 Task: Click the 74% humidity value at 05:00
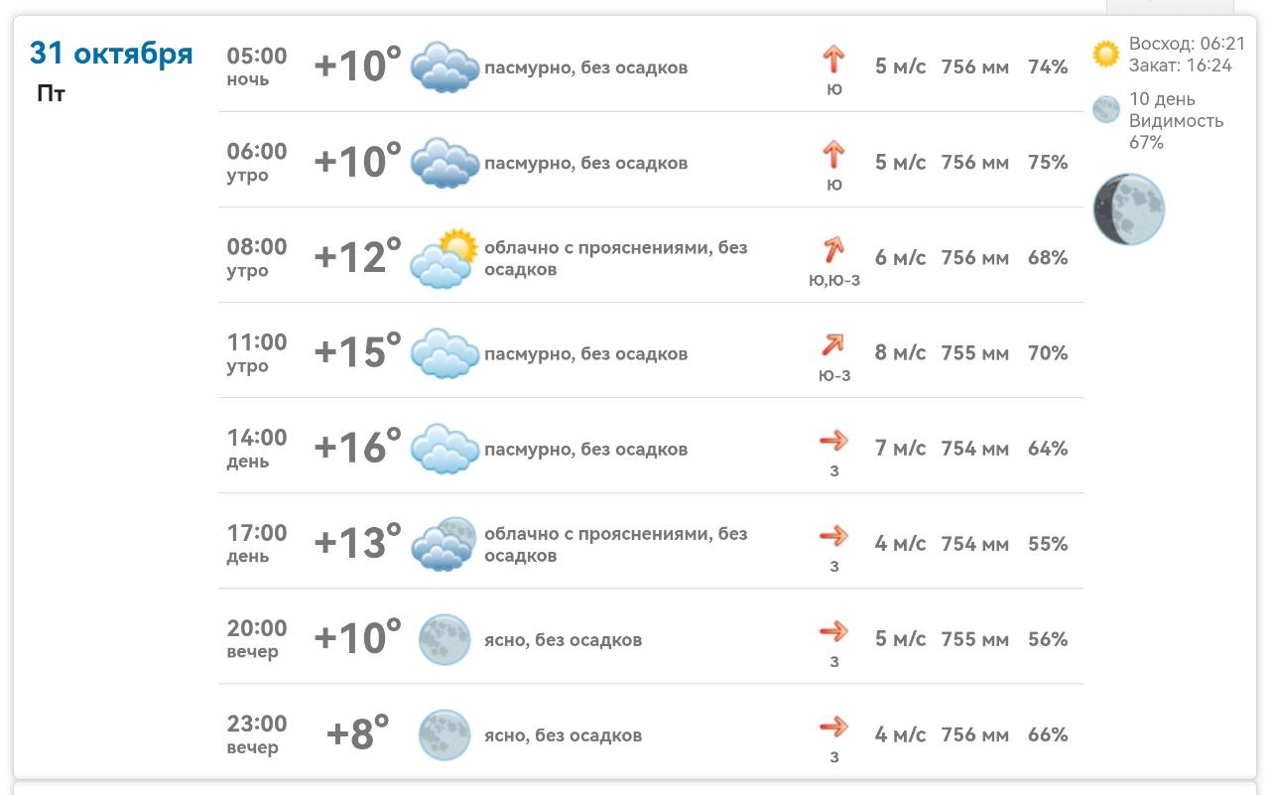pos(1048,67)
